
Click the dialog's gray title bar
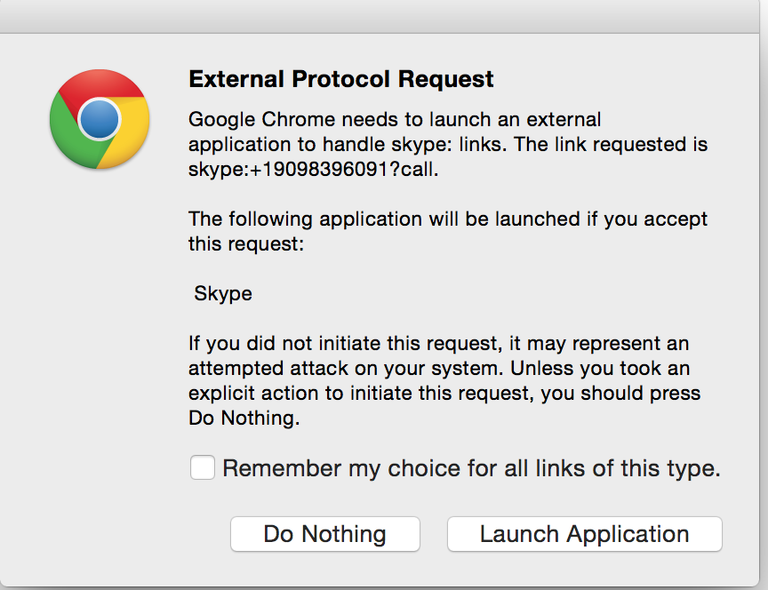380,17
